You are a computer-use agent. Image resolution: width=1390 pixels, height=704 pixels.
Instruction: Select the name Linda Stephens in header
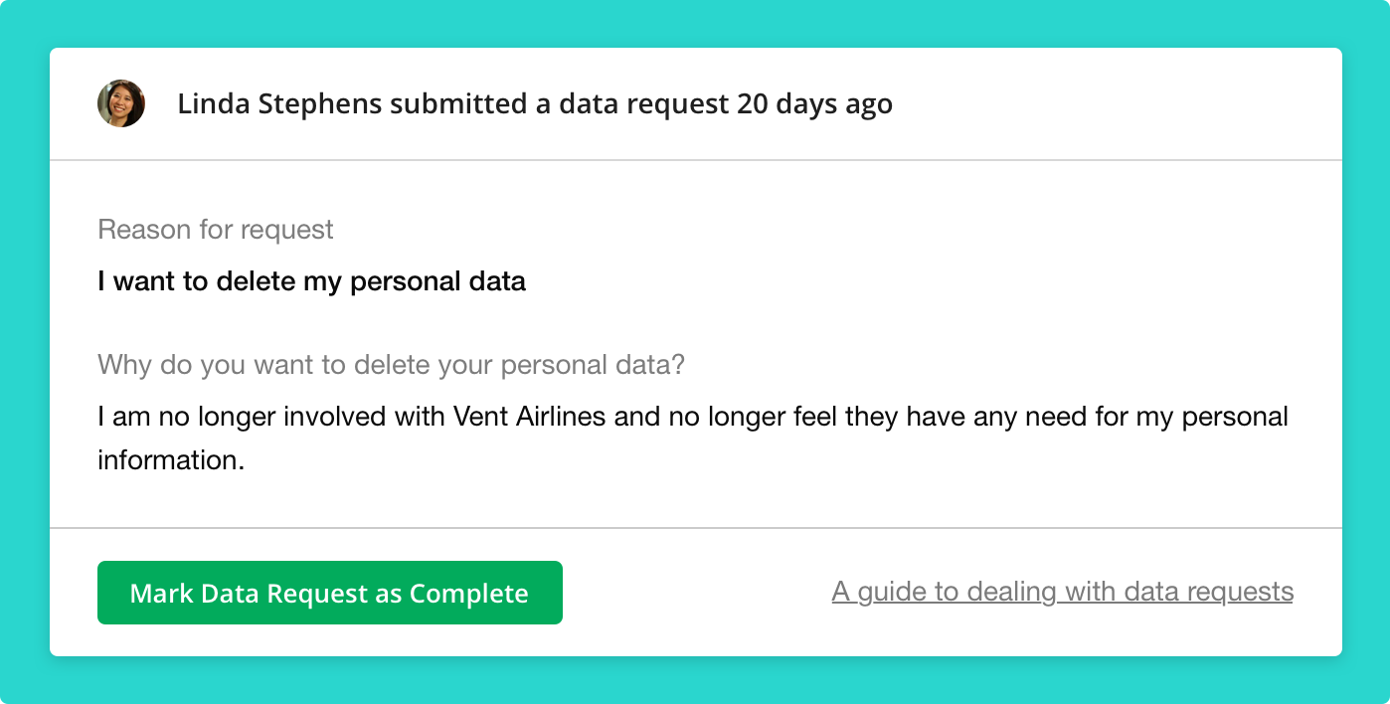[x=279, y=103]
